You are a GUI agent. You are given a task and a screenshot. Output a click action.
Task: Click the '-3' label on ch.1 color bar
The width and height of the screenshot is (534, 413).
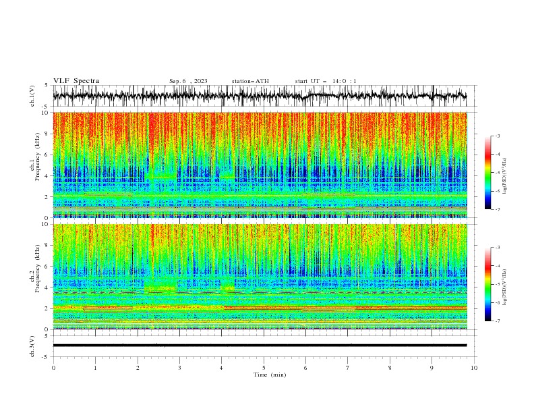coord(498,136)
